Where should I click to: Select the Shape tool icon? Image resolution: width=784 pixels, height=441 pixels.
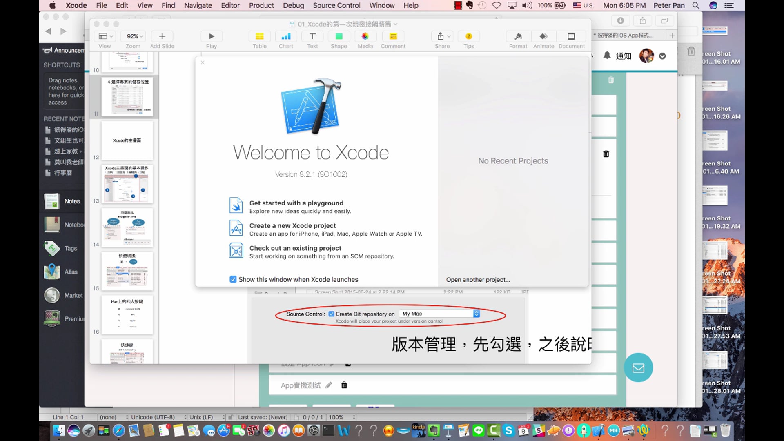(x=339, y=36)
